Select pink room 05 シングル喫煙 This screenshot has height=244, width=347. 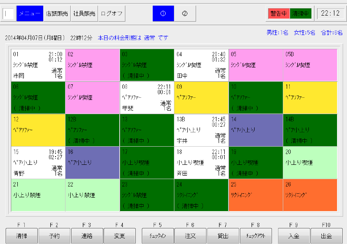[x=256, y=65]
